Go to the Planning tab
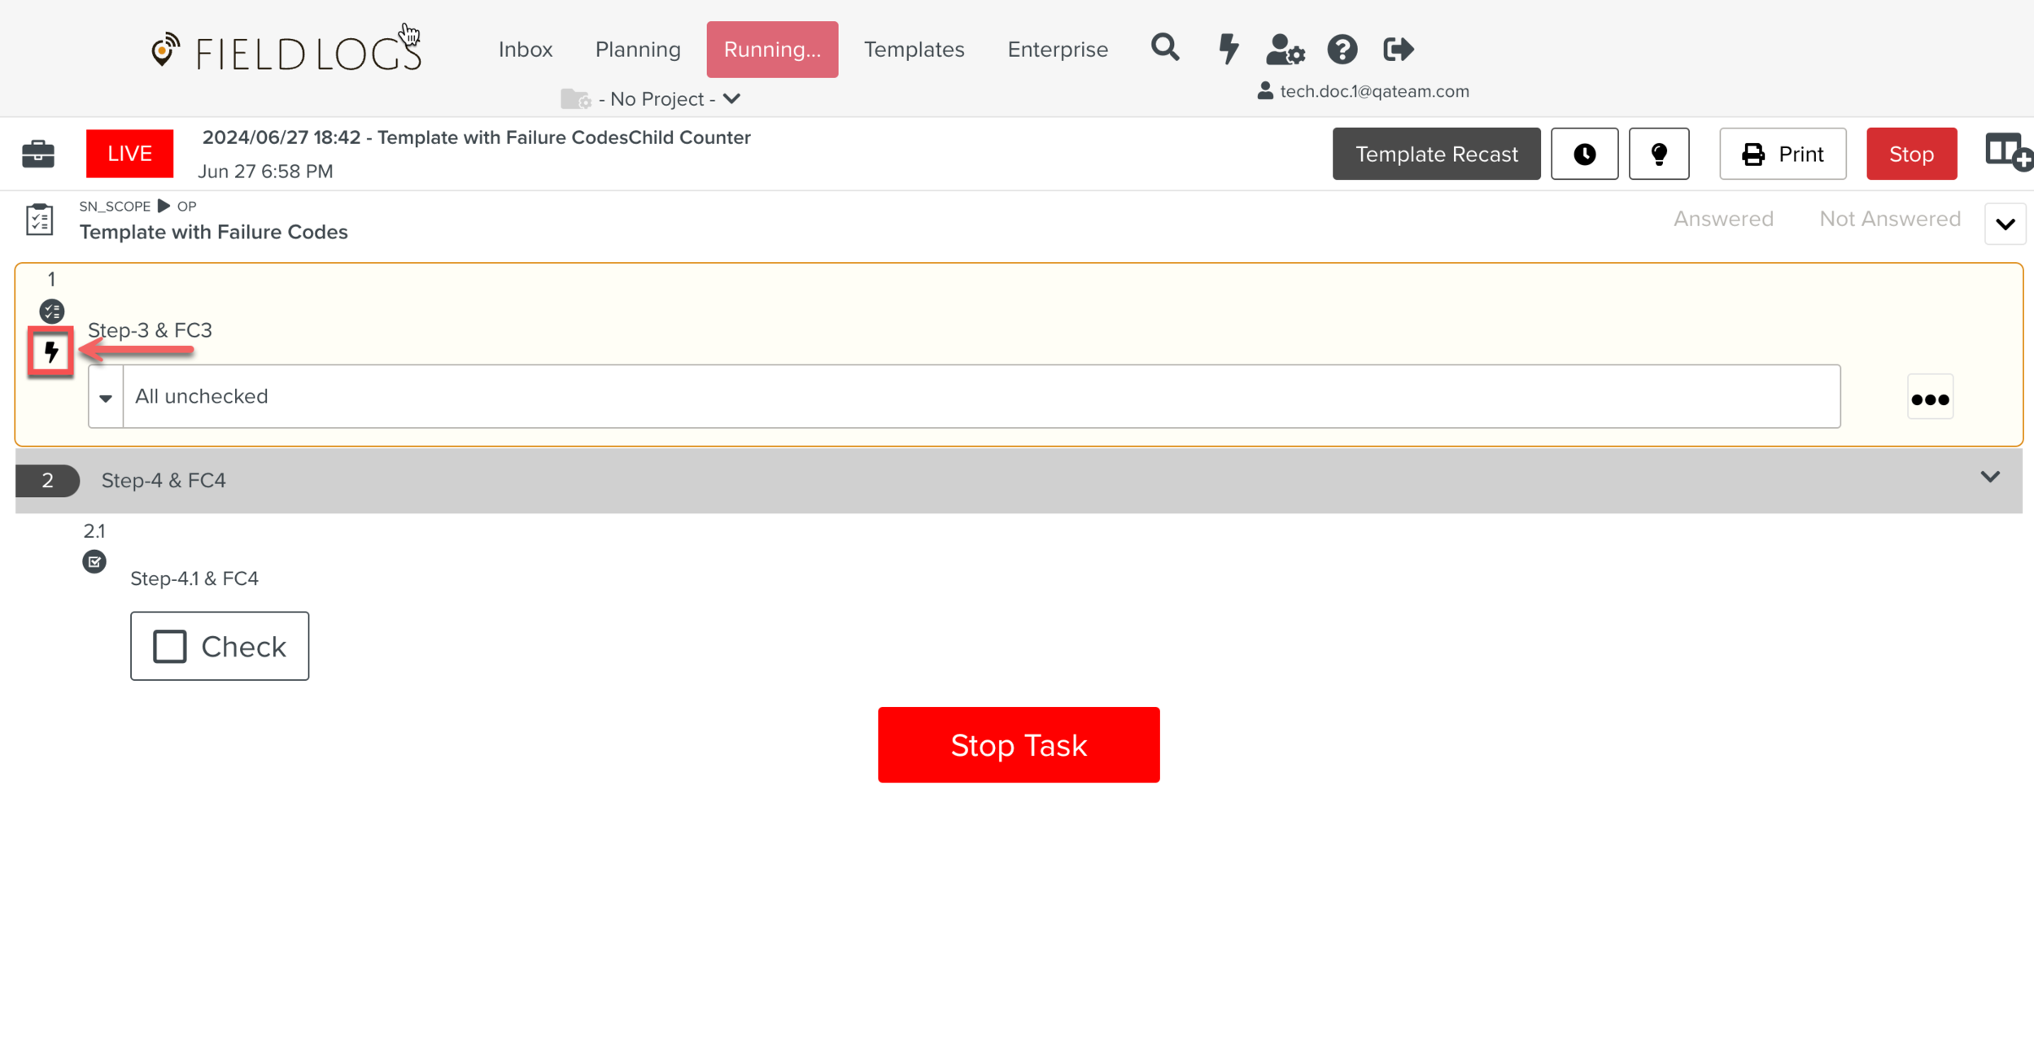The width and height of the screenshot is (2034, 1047). click(x=637, y=50)
